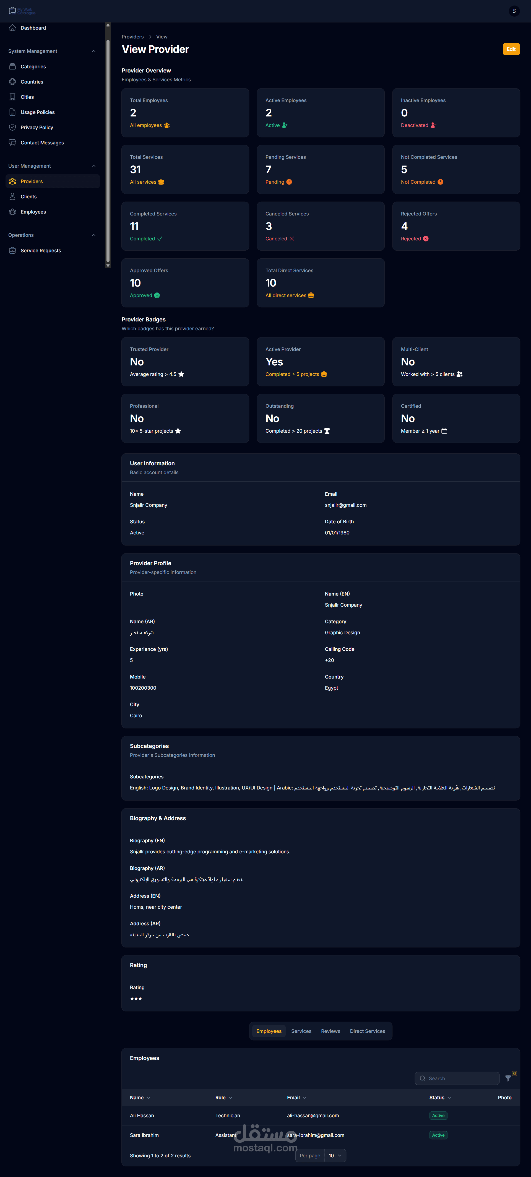531x1177 pixels.
Task: Open user avatar menu S
Action: [514, 11]
